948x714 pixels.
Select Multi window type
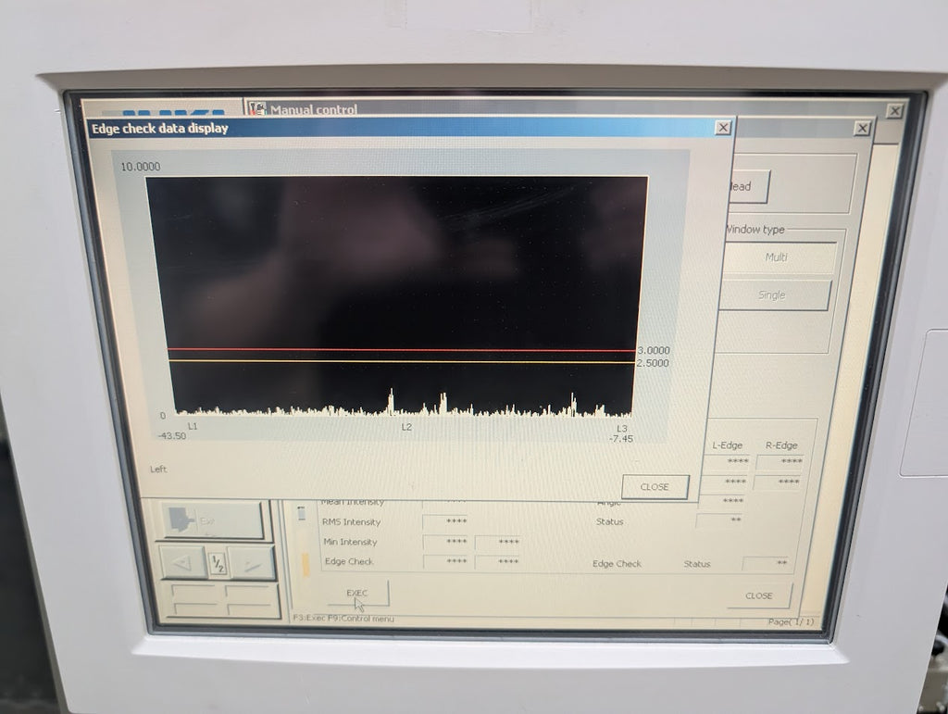778,257
